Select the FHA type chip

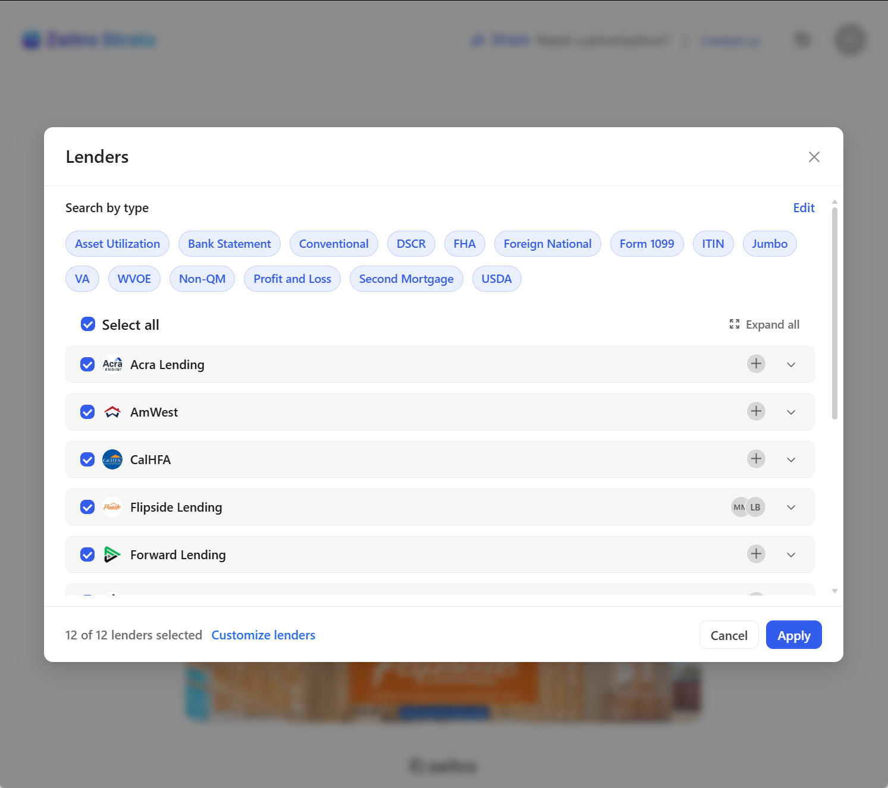465,244
